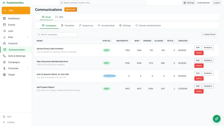224x126 pixels.
Task: Click the Dashboard grid icon in sidebar
Action: tap(4, 18)
